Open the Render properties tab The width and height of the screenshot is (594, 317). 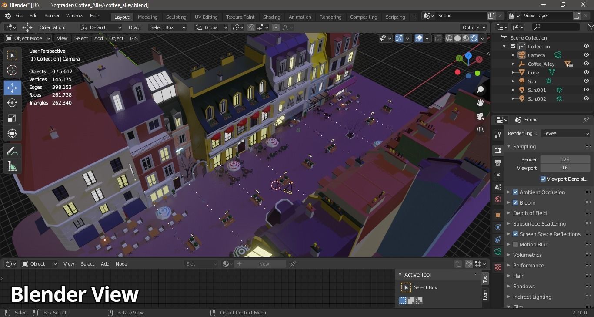coord(498,150)
